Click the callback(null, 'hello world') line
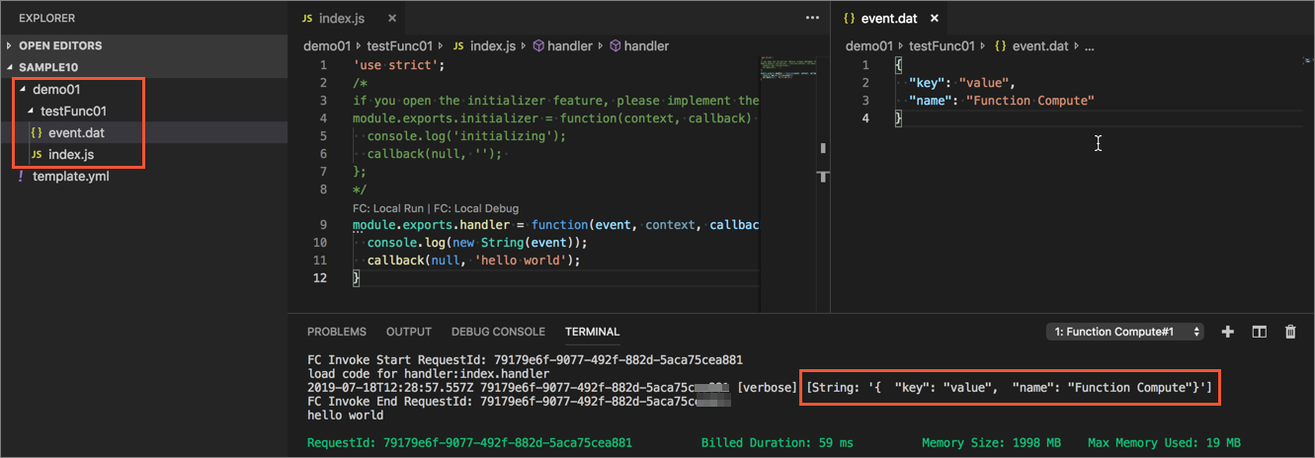This screenshot has height=458, width=1315. coord(473,261)
